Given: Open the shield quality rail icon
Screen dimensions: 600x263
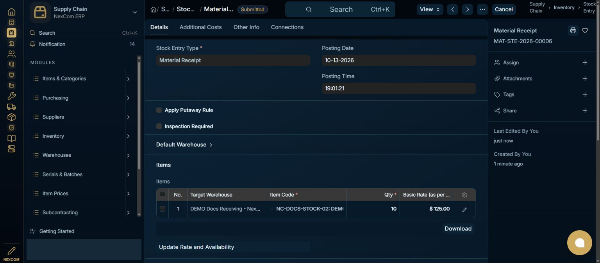Looking at the screenshot, I should [x=11, y=128].
